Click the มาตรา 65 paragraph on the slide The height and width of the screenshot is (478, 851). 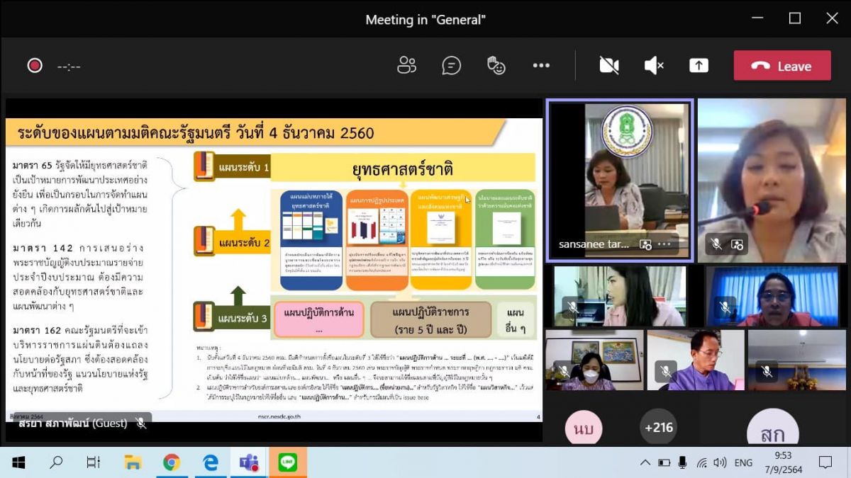[80, 195]
